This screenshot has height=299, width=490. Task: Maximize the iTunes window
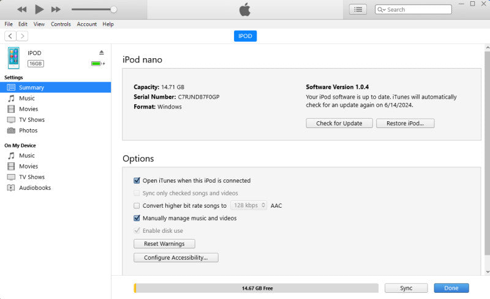[x=472, y=4]
